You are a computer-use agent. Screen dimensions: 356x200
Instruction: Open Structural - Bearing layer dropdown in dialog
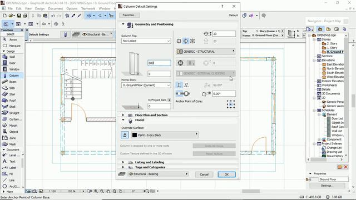point(158,174)
